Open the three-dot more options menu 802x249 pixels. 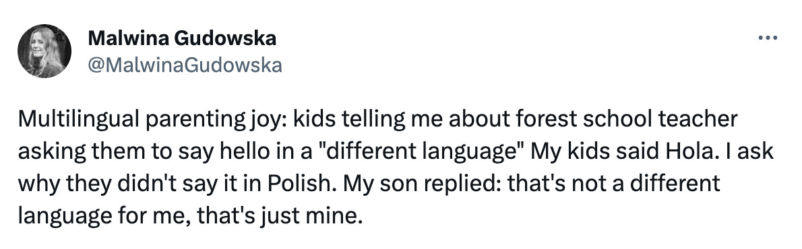(x=768, y=38)
